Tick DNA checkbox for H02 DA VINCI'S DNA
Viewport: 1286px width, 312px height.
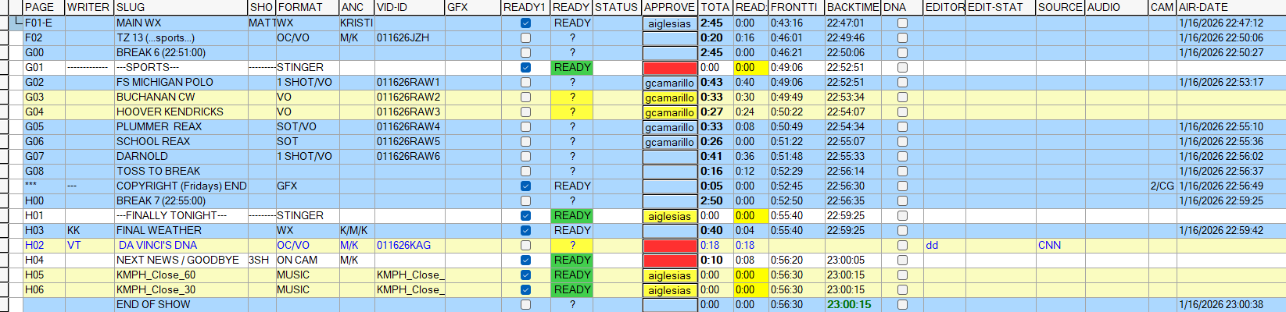(x=902, y=246)
